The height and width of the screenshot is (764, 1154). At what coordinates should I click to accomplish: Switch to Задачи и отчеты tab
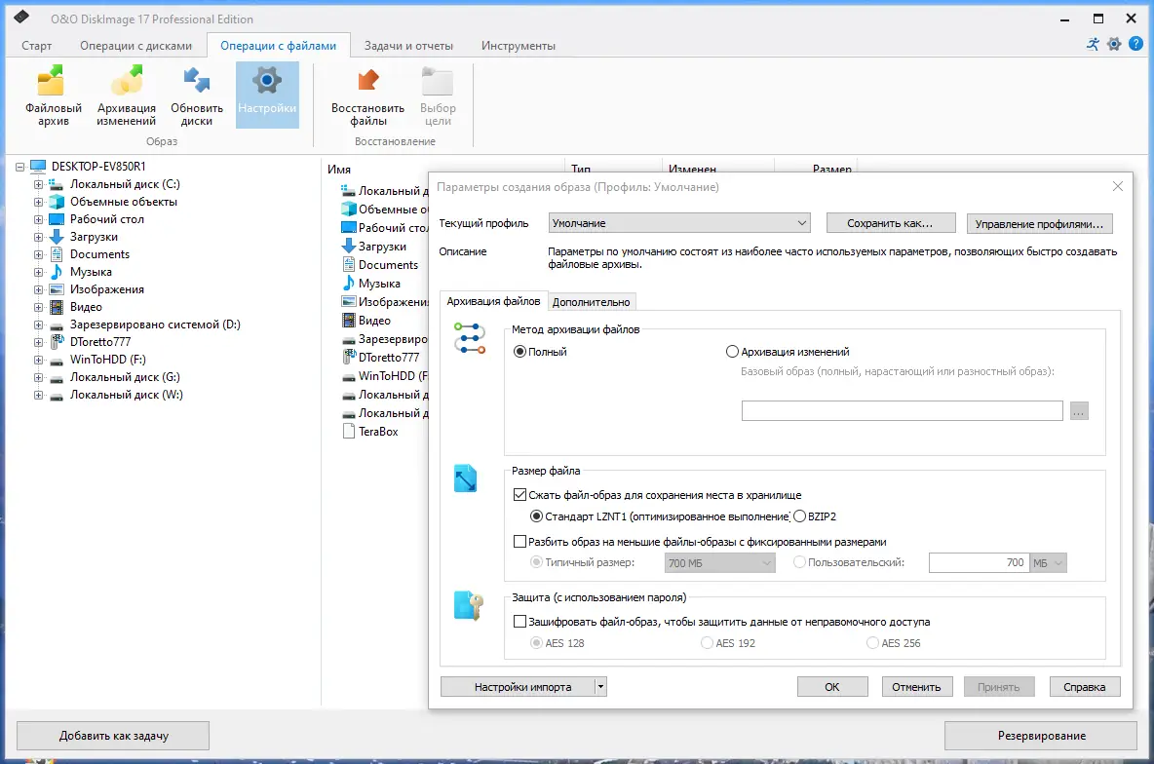coord(408,46)
